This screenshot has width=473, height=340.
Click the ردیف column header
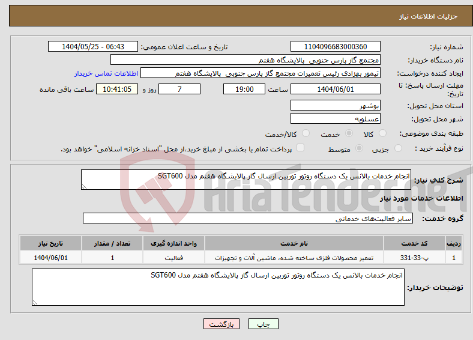(454, 243)
